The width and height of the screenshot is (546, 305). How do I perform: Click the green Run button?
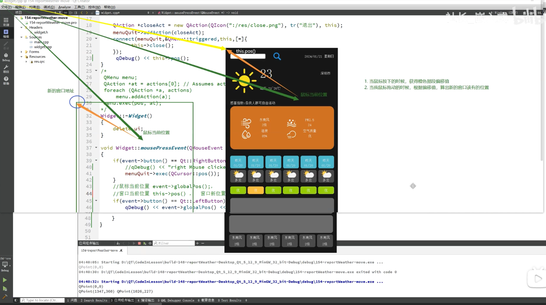coord(5,280)
